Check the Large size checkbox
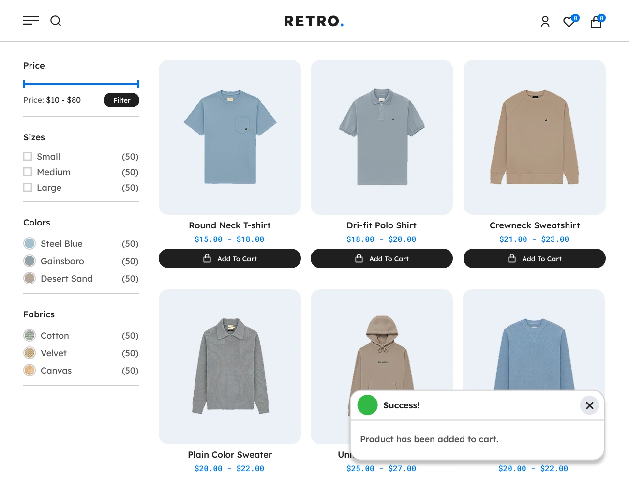629x479 pixels. [28, 187]
